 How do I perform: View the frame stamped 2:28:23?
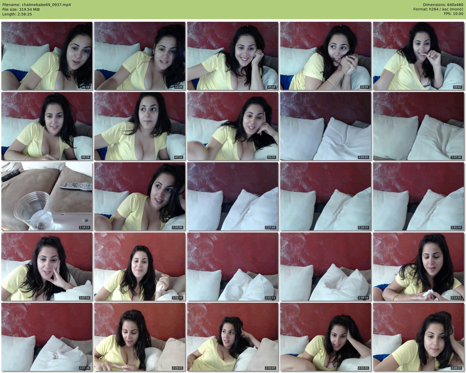pyautogui.click(x=140, y=337)
